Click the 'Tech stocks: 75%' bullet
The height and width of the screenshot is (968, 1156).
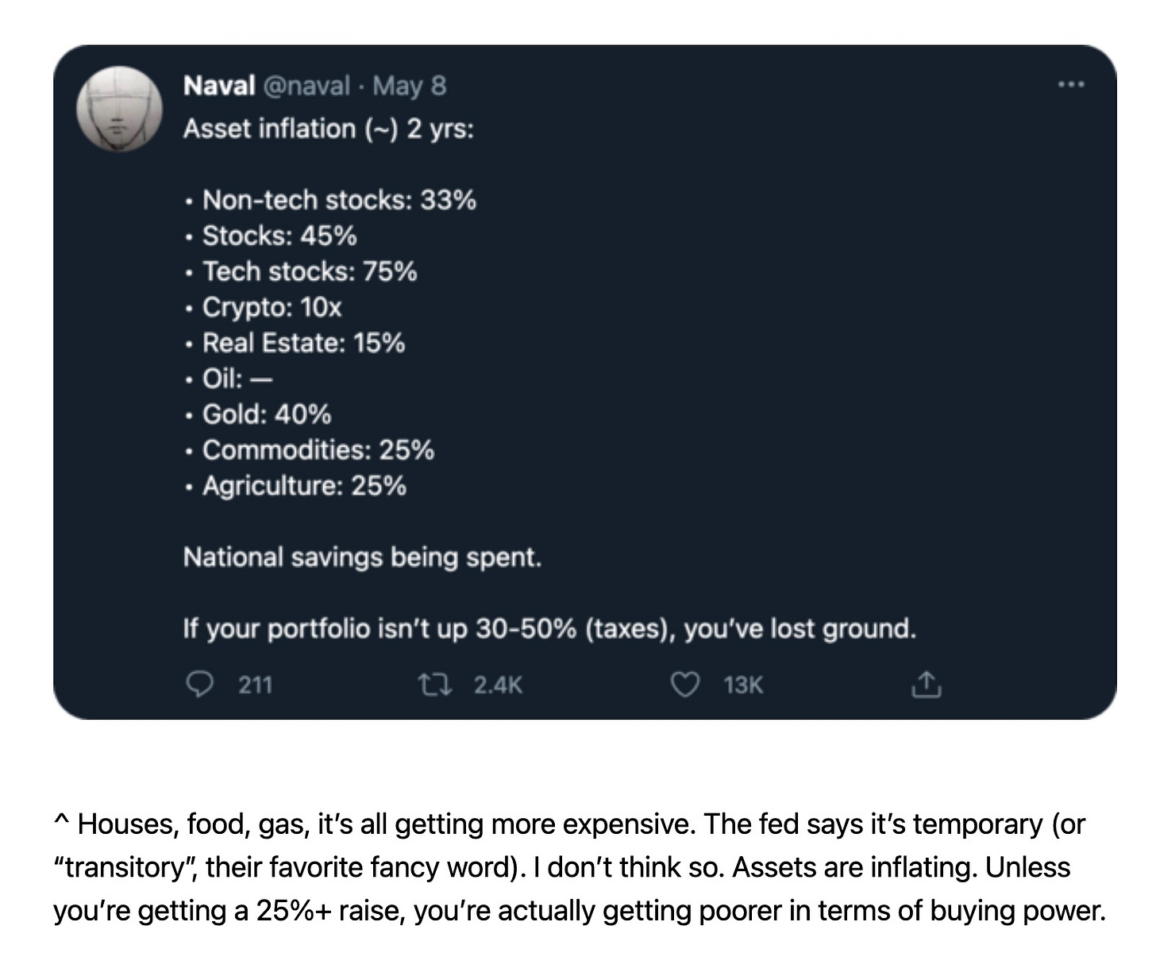point(300,271)
